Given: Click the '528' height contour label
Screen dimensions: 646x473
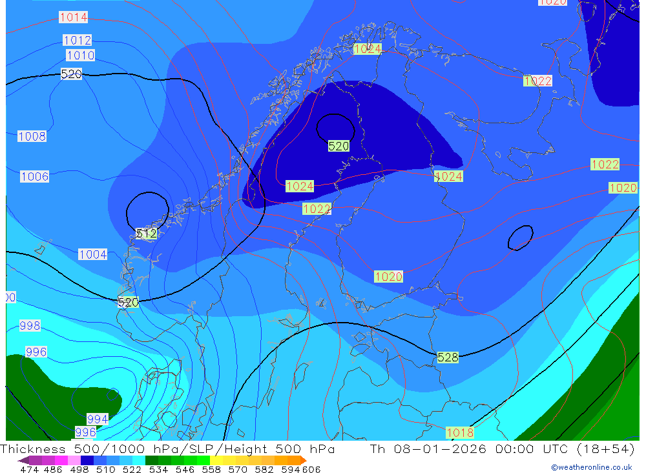Looking at the screenshot, I should pos(448,357).
